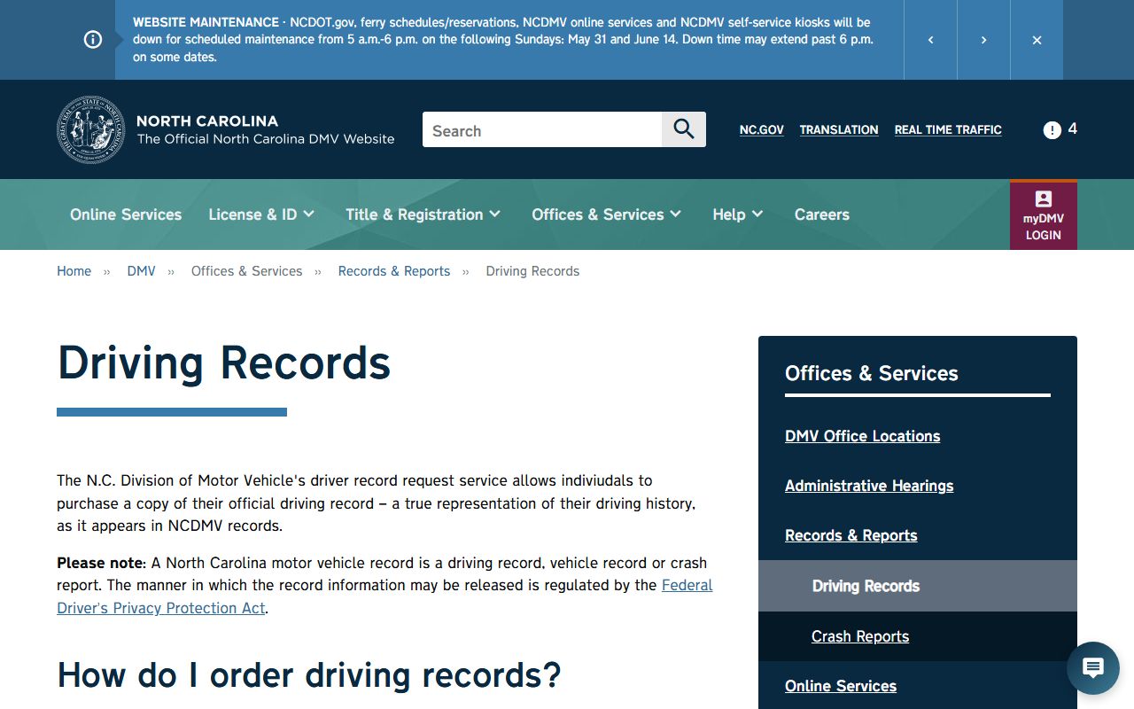Show the previous maintenance alert
Screen dimensions: 1134x709
930,40
